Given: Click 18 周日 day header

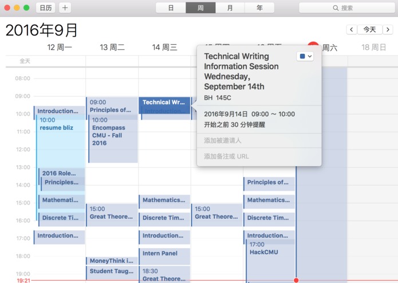Looking at the screenshot, I should (373, 47).
